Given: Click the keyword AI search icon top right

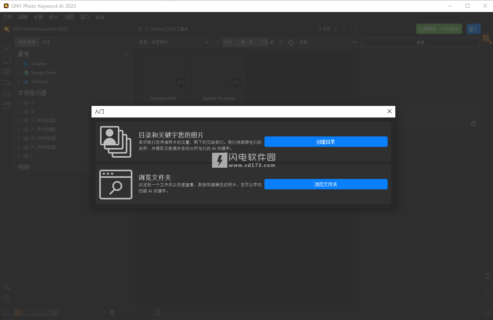Looking at the screenshot, I should [x=487, y=39].
